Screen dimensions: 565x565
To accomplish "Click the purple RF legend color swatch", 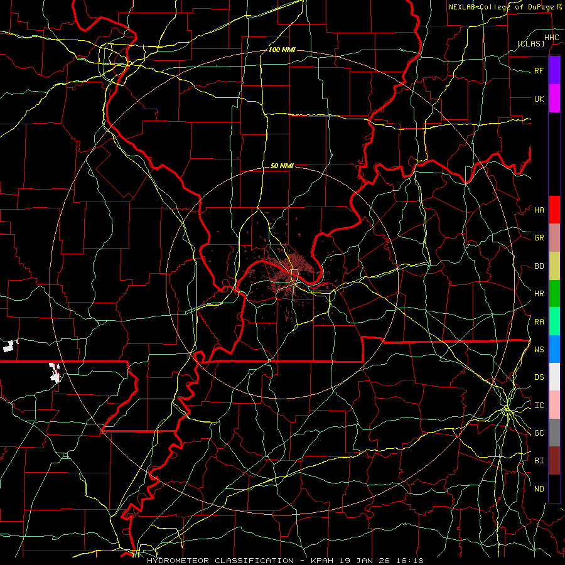I will [554, 70].
